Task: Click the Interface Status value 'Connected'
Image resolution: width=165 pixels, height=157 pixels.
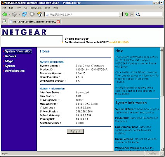Action: point(82,92)
